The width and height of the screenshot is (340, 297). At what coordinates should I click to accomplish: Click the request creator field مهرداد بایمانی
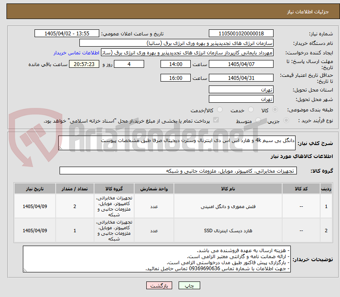coord(187,53)
